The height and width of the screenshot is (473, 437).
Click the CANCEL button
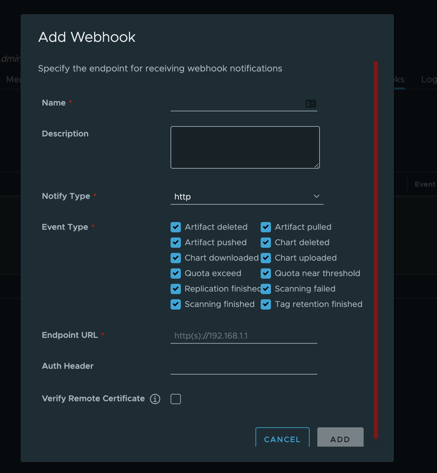[282, 439]
